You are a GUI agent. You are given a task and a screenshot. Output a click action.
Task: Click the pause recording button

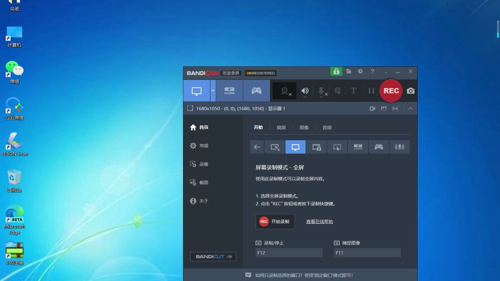371,91
